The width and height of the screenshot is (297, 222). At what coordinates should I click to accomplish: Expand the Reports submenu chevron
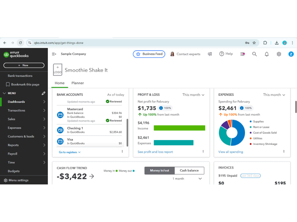tap(44, 145)
